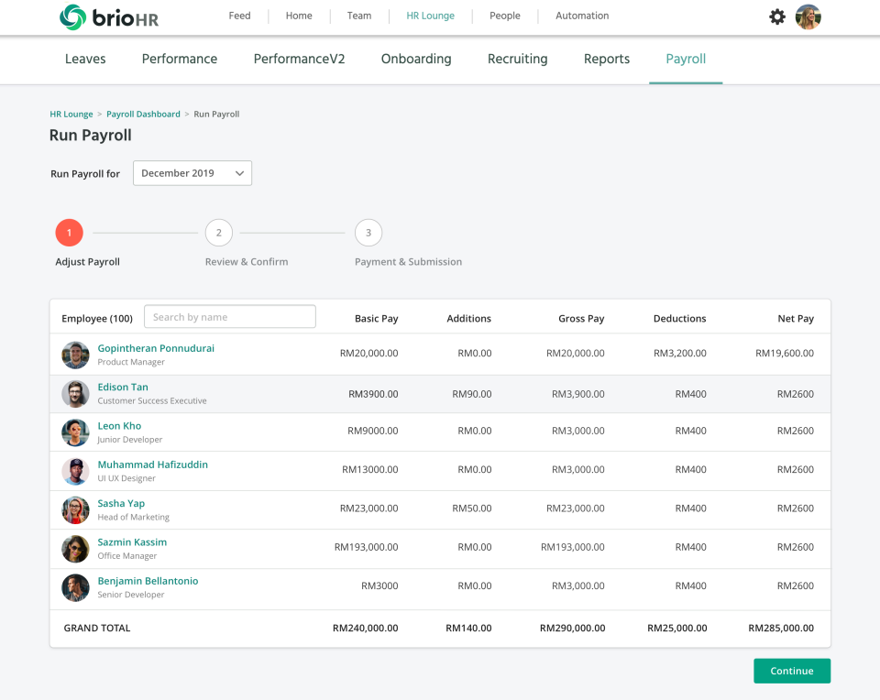Screen dimensions: 880x700
Task: Open Leon Kho's employee profile link
Action: [x=119, y=426]
